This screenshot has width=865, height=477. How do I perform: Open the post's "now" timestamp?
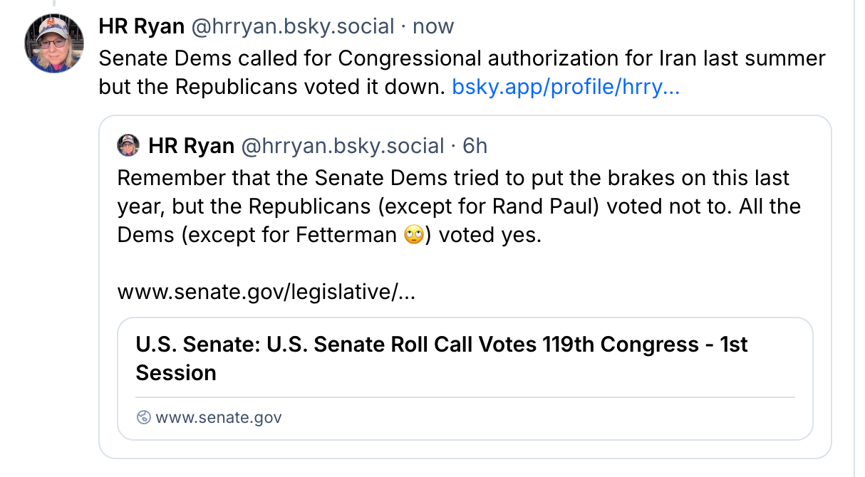433,27
